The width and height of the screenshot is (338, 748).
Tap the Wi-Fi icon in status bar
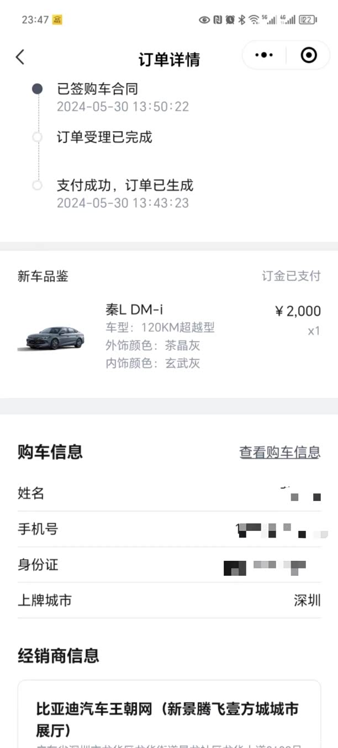tap(254, 20)
